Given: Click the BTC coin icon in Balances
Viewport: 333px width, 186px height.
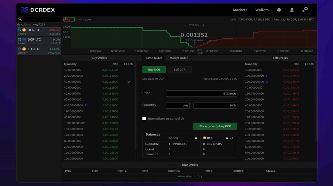Looking at the screenshot, I should [204, 138].
